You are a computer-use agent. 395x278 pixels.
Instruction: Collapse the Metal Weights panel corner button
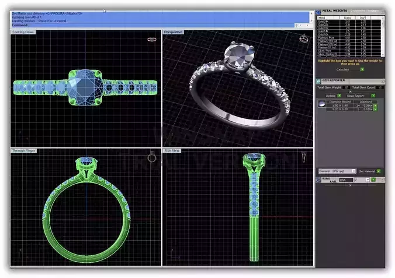pyautogui.click(x=383, y=11)
